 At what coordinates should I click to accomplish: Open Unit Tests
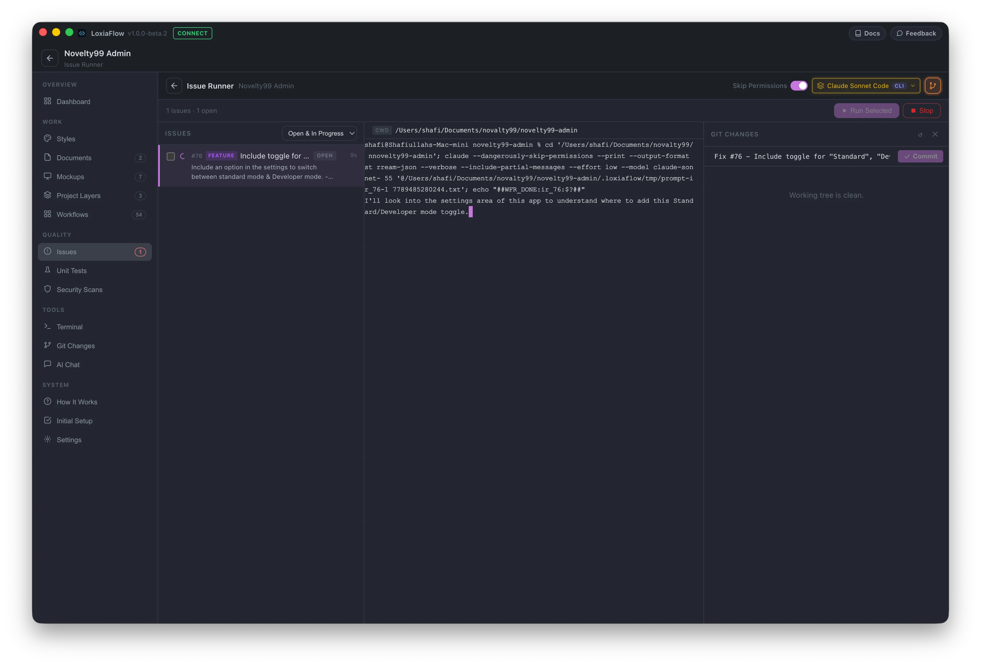95,271
